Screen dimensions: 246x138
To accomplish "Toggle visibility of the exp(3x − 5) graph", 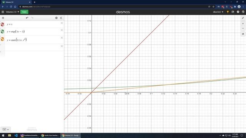I will (x=2, y=31).
